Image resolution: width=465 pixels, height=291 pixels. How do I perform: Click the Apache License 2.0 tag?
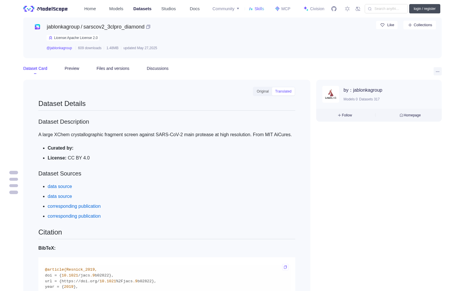pos(73,38)
